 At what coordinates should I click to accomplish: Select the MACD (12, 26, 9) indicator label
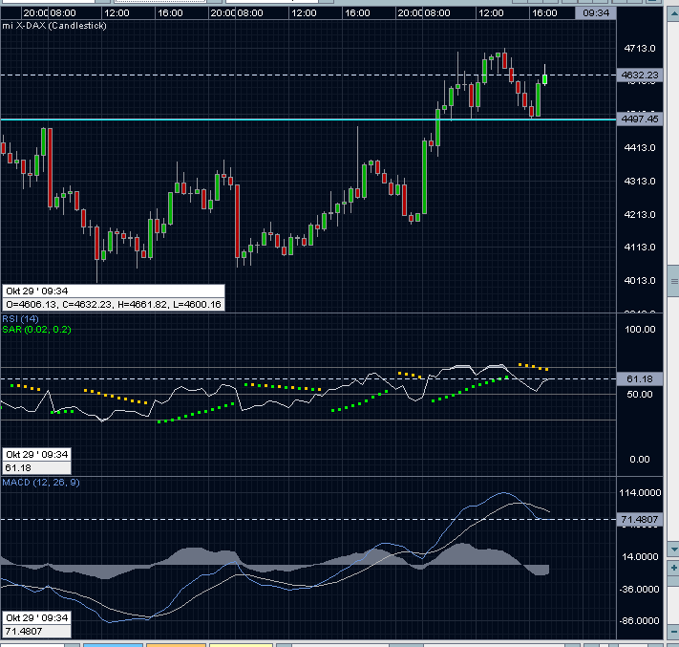(41, 483)
